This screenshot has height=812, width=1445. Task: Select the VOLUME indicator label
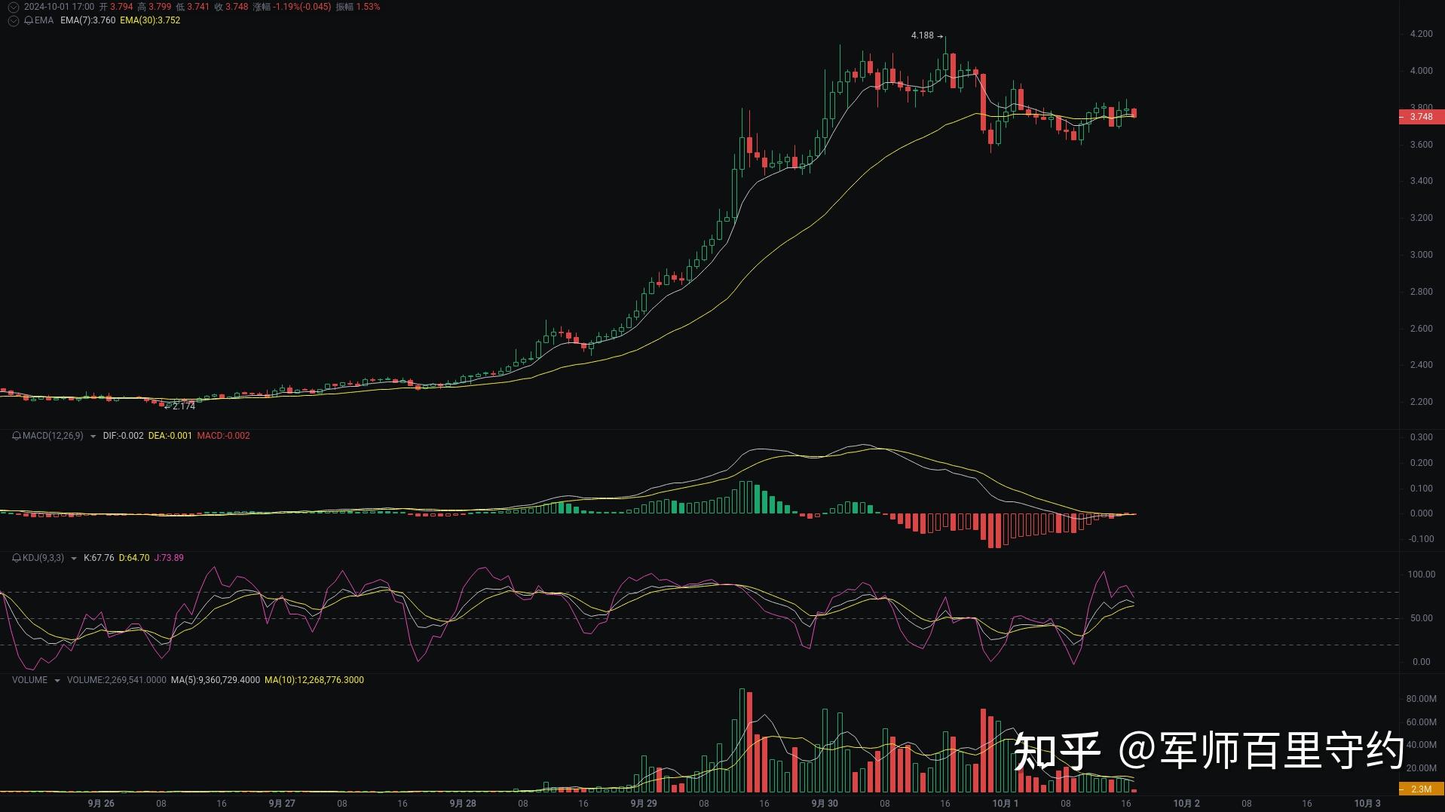29,680
